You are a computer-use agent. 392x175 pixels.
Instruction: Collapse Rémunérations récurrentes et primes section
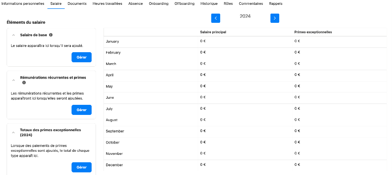pos(14,80)
